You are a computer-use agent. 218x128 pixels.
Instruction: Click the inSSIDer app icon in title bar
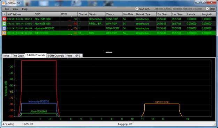4,3
